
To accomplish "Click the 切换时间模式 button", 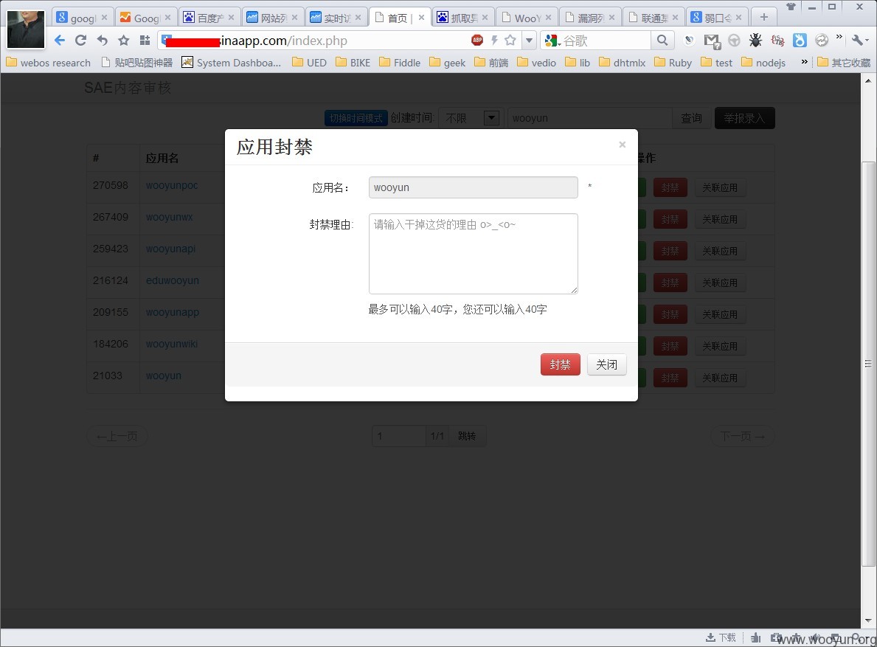I will [x=356, y=118].
